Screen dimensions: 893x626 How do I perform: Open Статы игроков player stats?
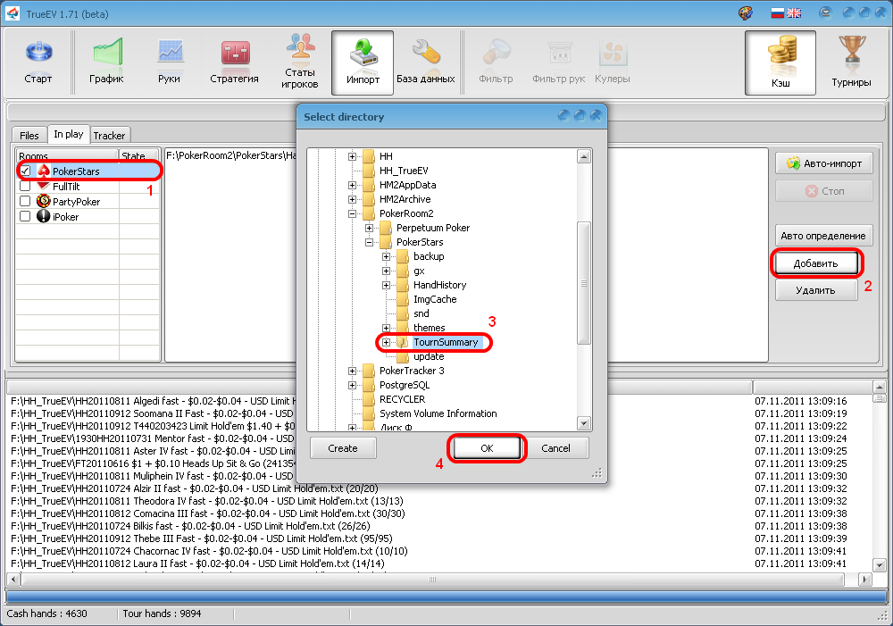point(299,63)
